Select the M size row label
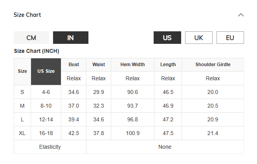This screenshot has height=164, width=257. click(x=22, y=106)
